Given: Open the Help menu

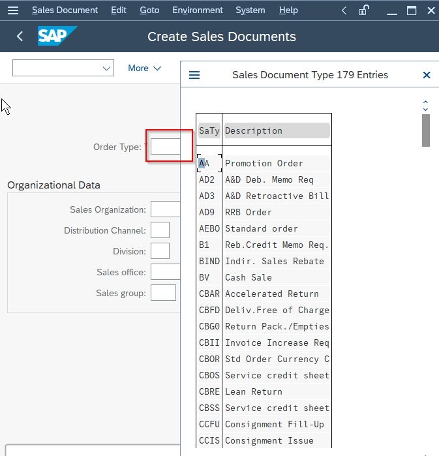Looking at the screenshot, I should coord(288,10).
